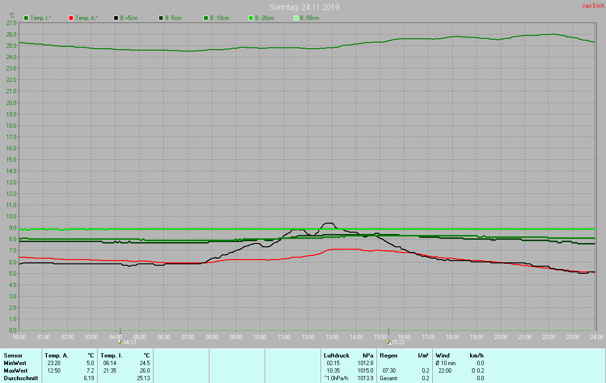Click the chart title 'Sonntag, 24.11.2019'
The height and width of the screenshot is (383, 606).
point(304,7)
